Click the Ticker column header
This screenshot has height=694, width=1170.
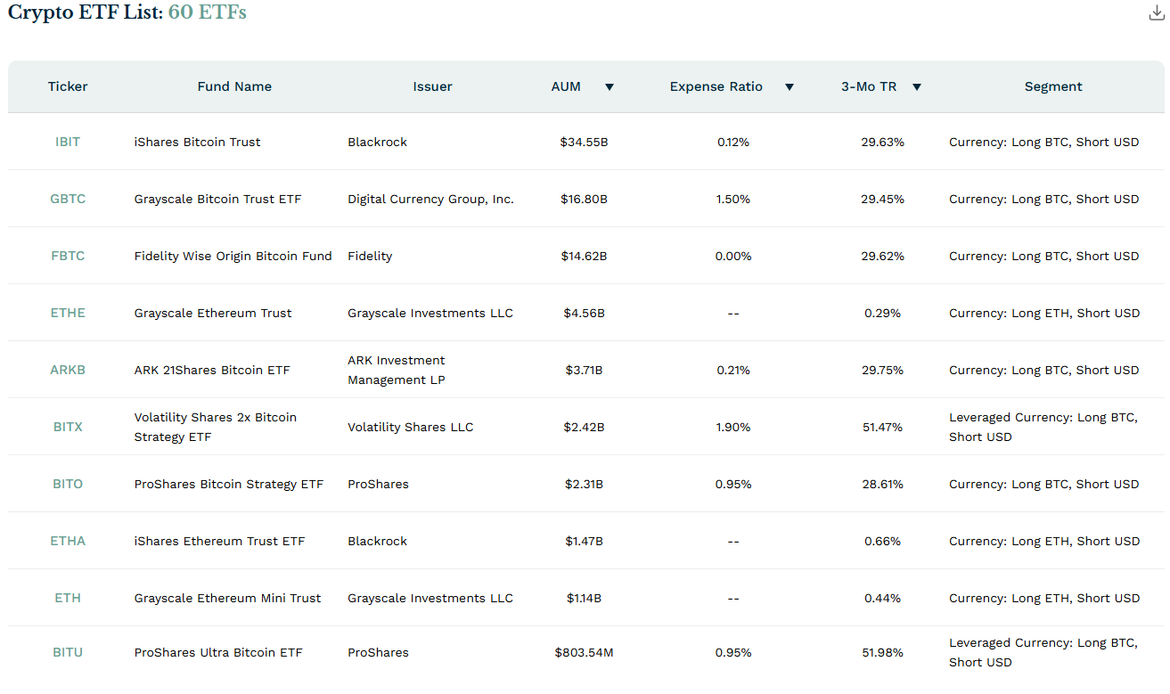coord(68,86)
